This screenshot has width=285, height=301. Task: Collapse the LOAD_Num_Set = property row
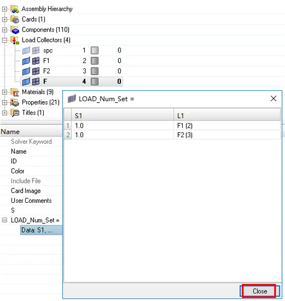pyautogui.click(x=5, y=220)
